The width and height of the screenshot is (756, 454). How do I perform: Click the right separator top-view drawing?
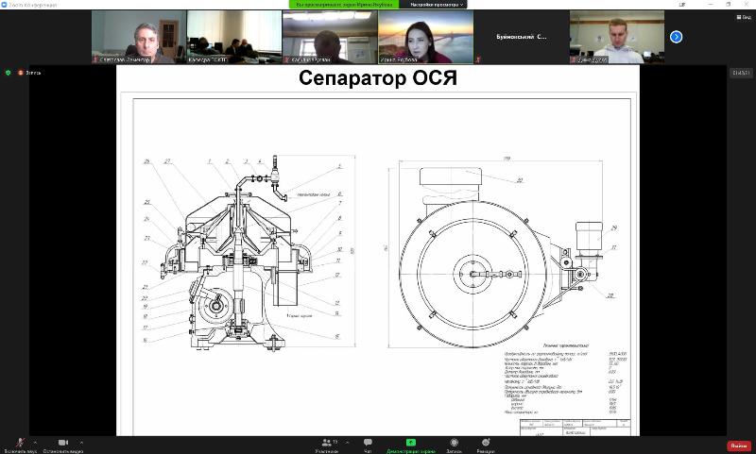(503, 253)
